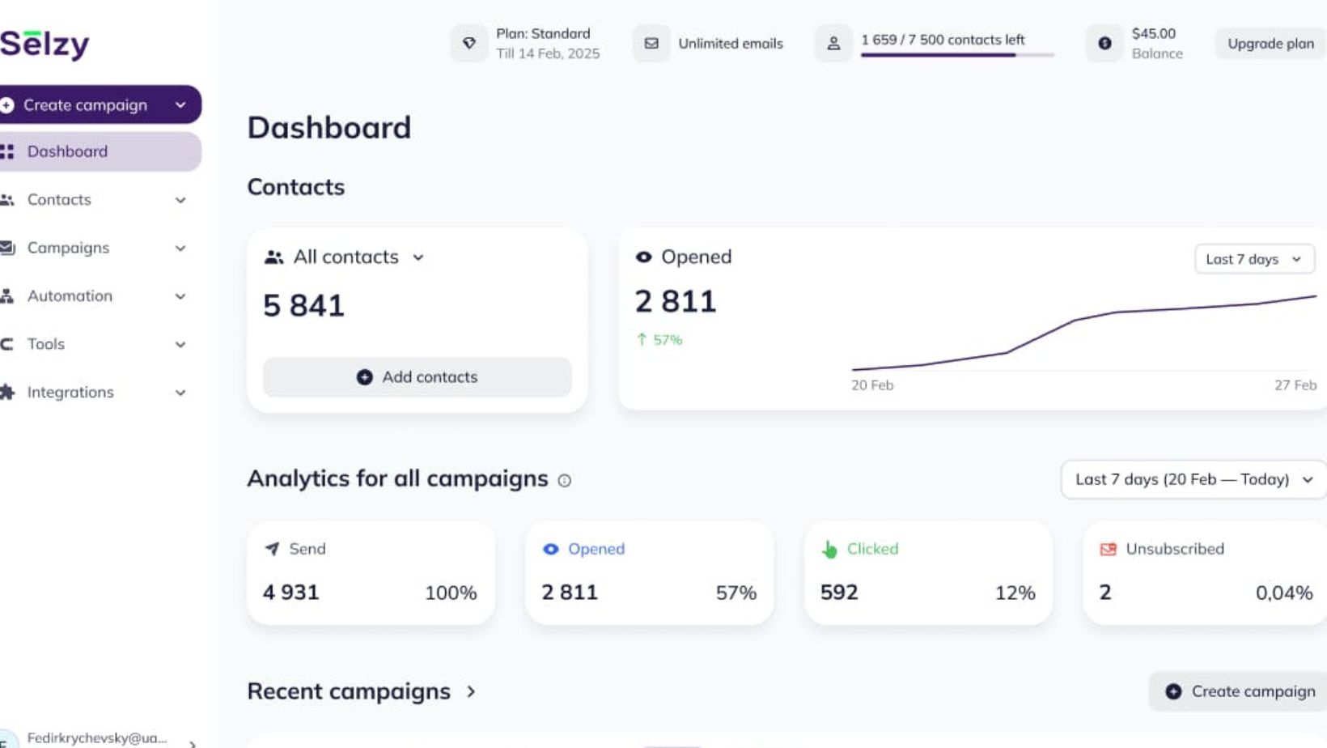The height and width of the screenshot is (748, 1327).
Task: Click the Opened stat value 2 811 card
Action: click(x=570, y=593)
